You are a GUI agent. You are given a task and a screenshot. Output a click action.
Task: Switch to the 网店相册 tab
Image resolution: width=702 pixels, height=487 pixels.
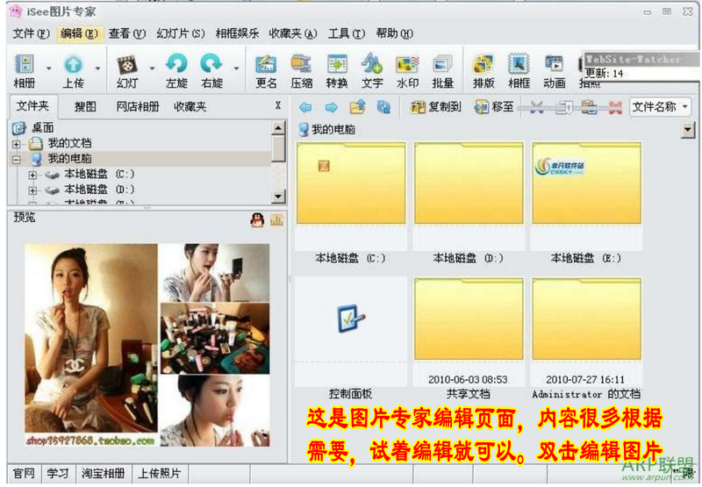pyautogui.click(x=138, y=106)
